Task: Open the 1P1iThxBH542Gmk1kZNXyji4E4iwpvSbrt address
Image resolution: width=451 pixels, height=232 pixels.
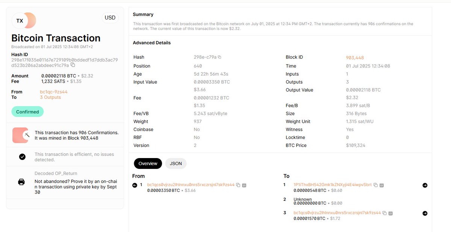Action: click(x=333, y=185)
